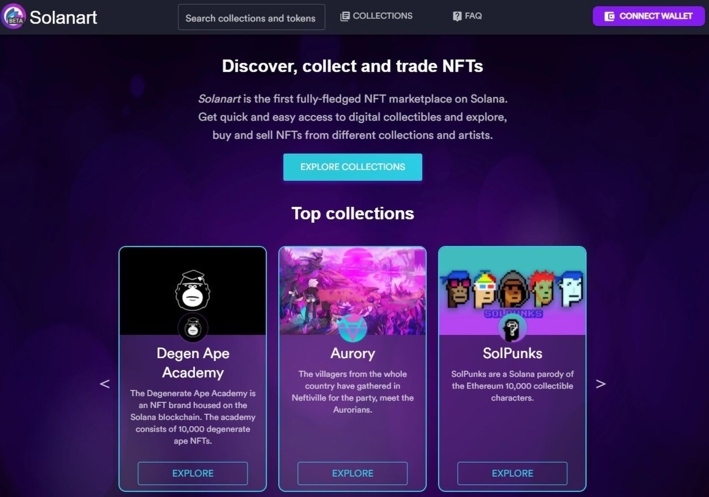The height and width of the screenshot is (497, 709).
Task: Explore the Aurory collection
Action: [x=353, y=473]
